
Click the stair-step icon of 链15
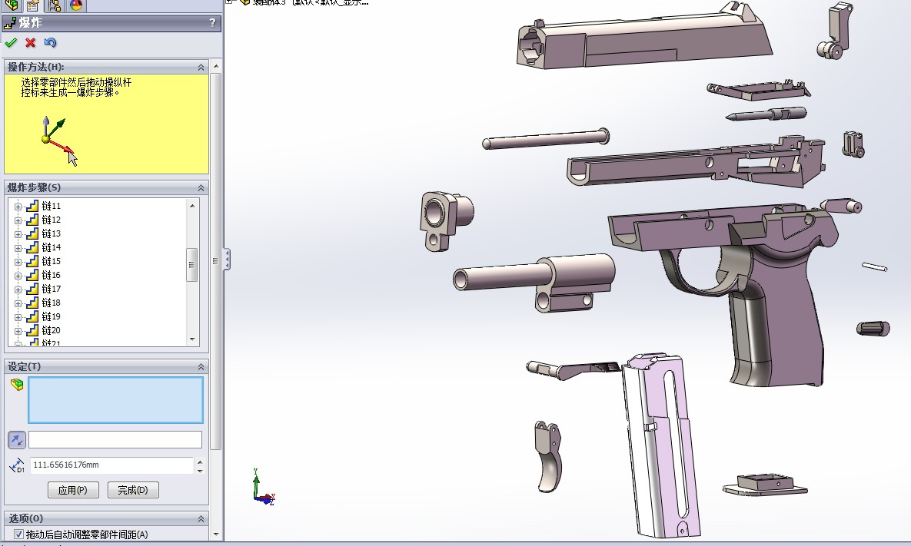[x=32, y=261]
